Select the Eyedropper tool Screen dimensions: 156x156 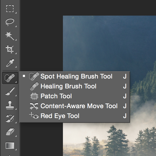tap(10, 63)
